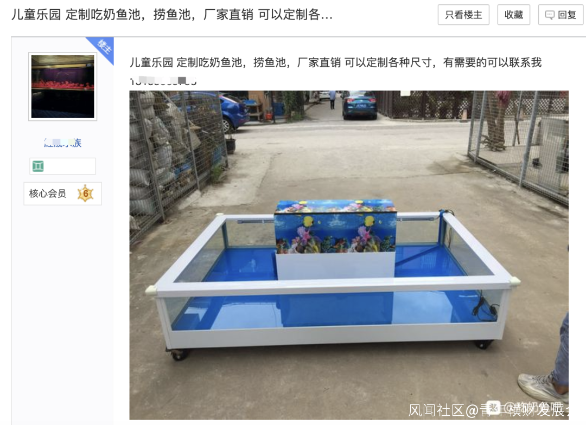Click the empty box beside the zodiac icon
The image size is (586, 425).
click(x=70, y=166)
